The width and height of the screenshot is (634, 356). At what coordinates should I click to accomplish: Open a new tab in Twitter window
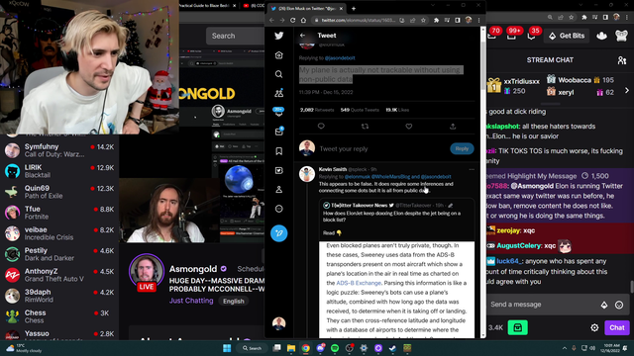point(354,8)
